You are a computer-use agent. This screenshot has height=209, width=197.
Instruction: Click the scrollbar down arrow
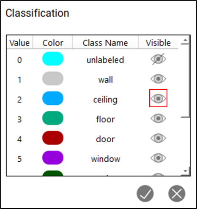click(185, 171)
